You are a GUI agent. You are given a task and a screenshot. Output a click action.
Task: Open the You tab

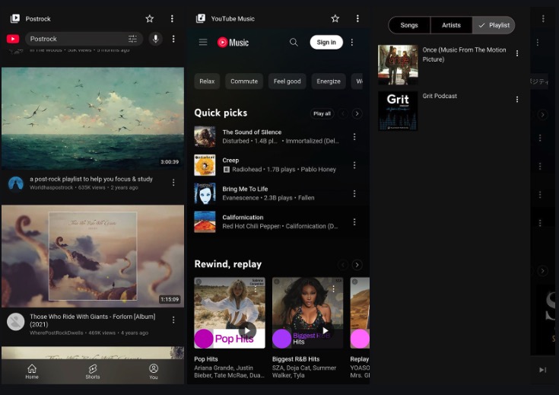pos(154,371)
